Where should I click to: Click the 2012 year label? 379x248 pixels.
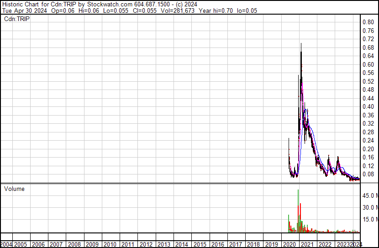pos(146,244)
